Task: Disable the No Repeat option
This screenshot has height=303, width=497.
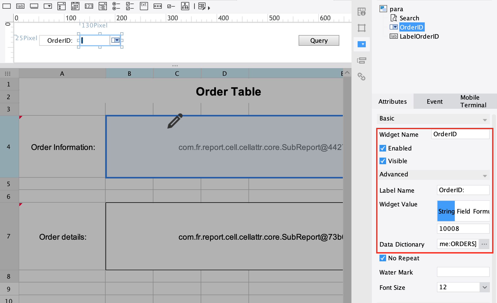Action: 383,258
